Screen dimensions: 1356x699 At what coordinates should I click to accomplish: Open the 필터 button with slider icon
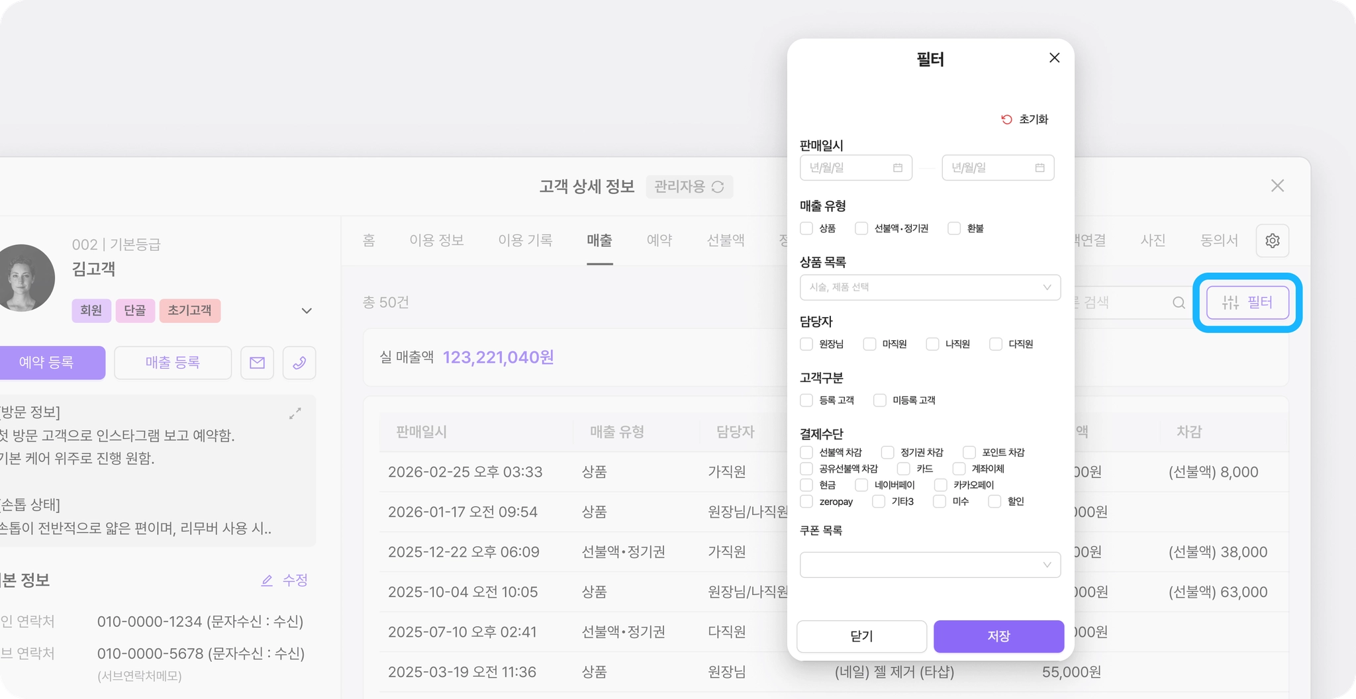click(x=1247, y=303)
